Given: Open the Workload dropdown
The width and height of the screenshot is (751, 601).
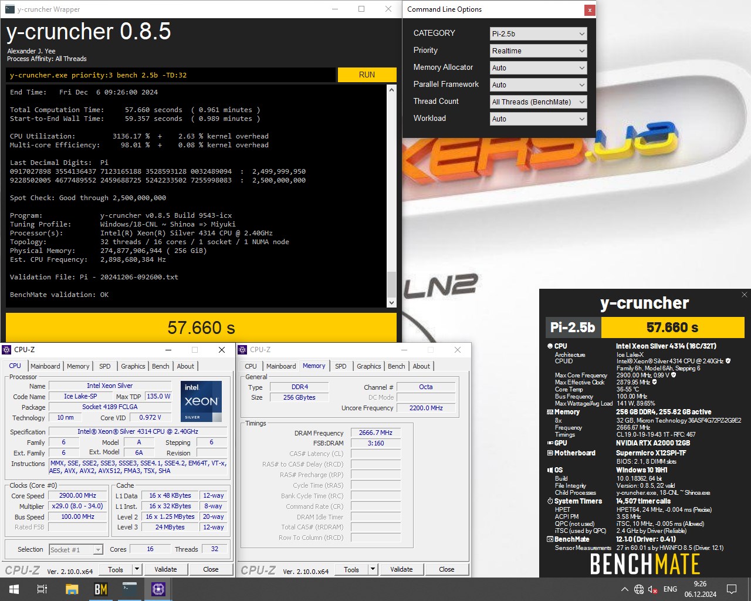Looking at the screenshot, I should tap(538, 119).
